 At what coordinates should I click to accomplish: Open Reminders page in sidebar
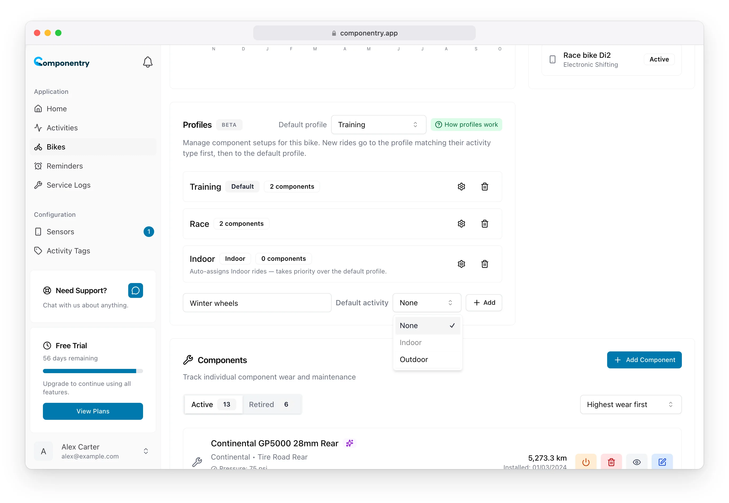point(93,166)
